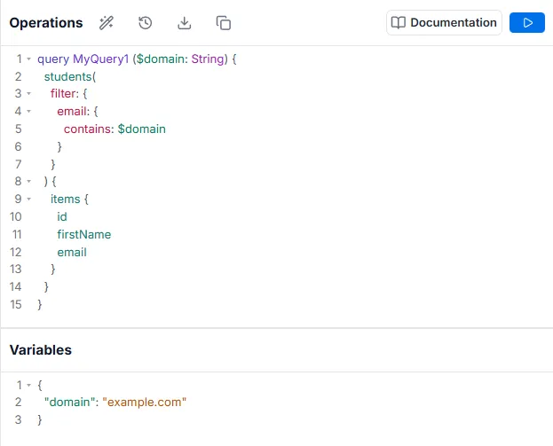The image size is (553, 446).
Task: Fold the selection set arrow on line 8
Action: click(28, 182)
